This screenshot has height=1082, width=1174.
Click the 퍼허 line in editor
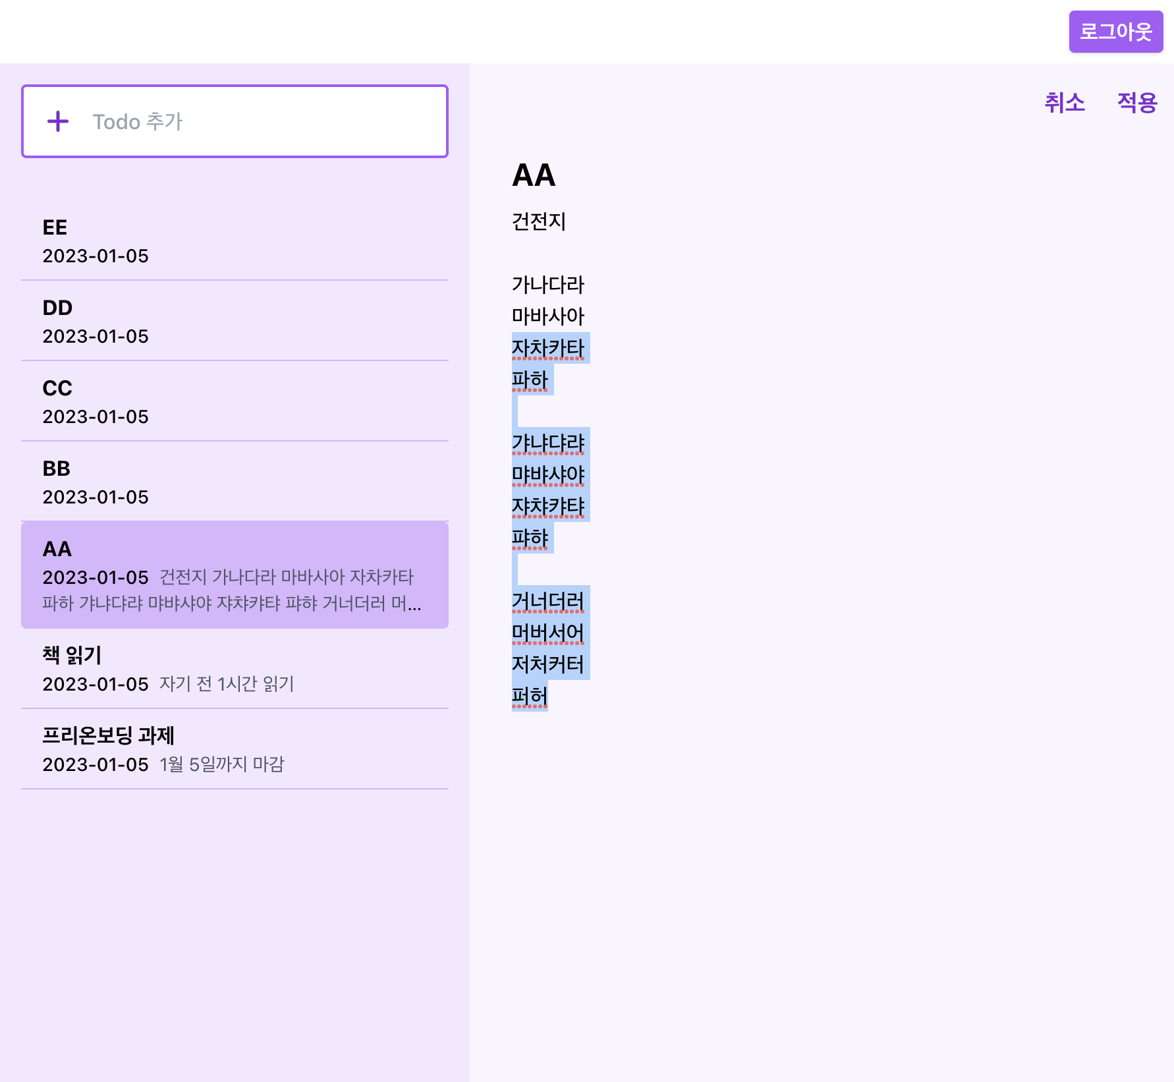[530, 696]
